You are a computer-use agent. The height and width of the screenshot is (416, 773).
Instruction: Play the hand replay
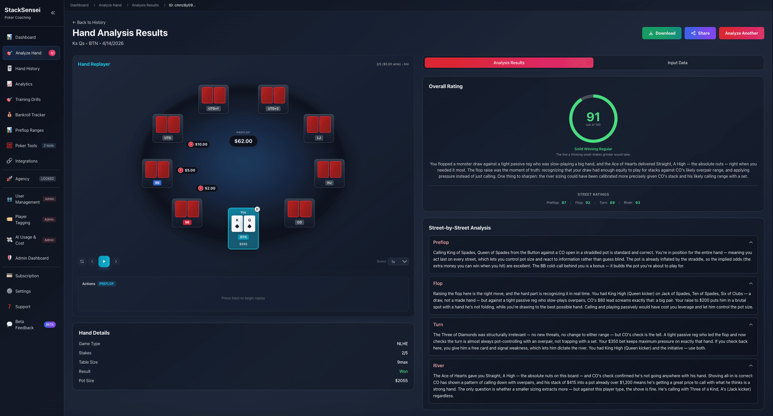coord(104,261)
